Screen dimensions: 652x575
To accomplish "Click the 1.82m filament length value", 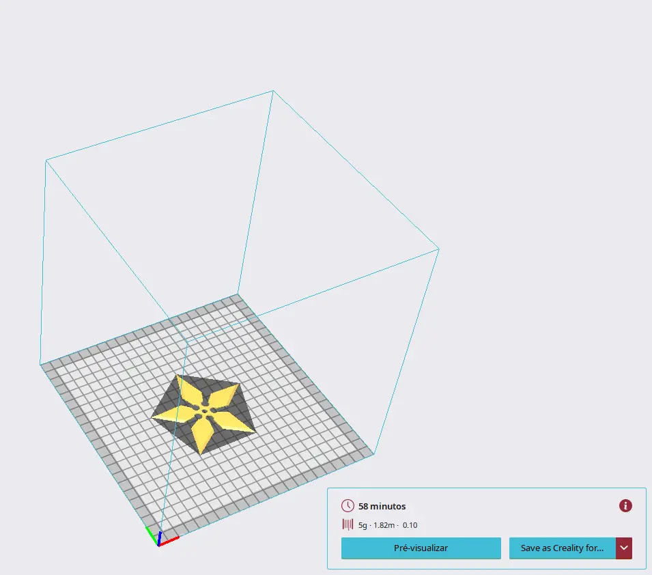I will click(384, 525).
